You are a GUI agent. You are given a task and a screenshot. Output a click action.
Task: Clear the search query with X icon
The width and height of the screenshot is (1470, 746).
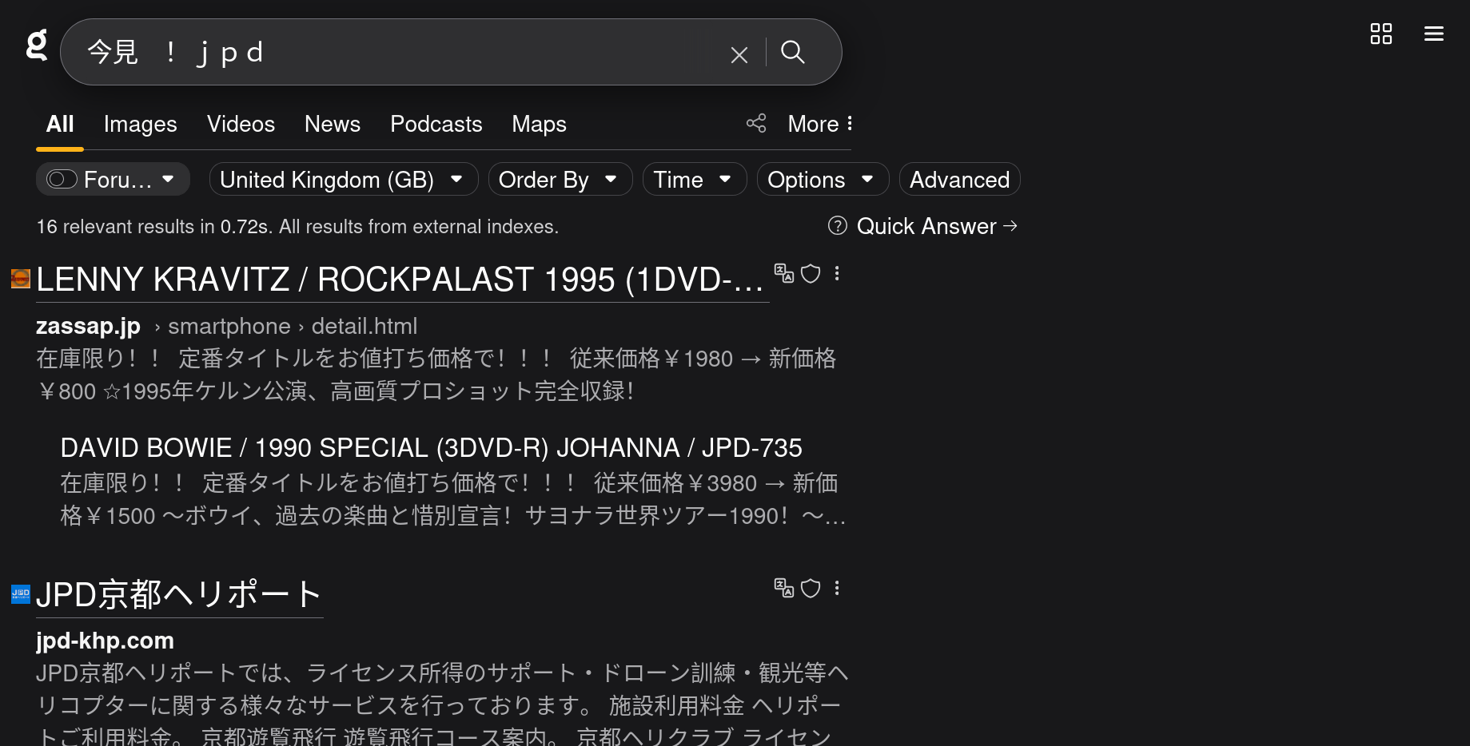[x=739, y=54]
